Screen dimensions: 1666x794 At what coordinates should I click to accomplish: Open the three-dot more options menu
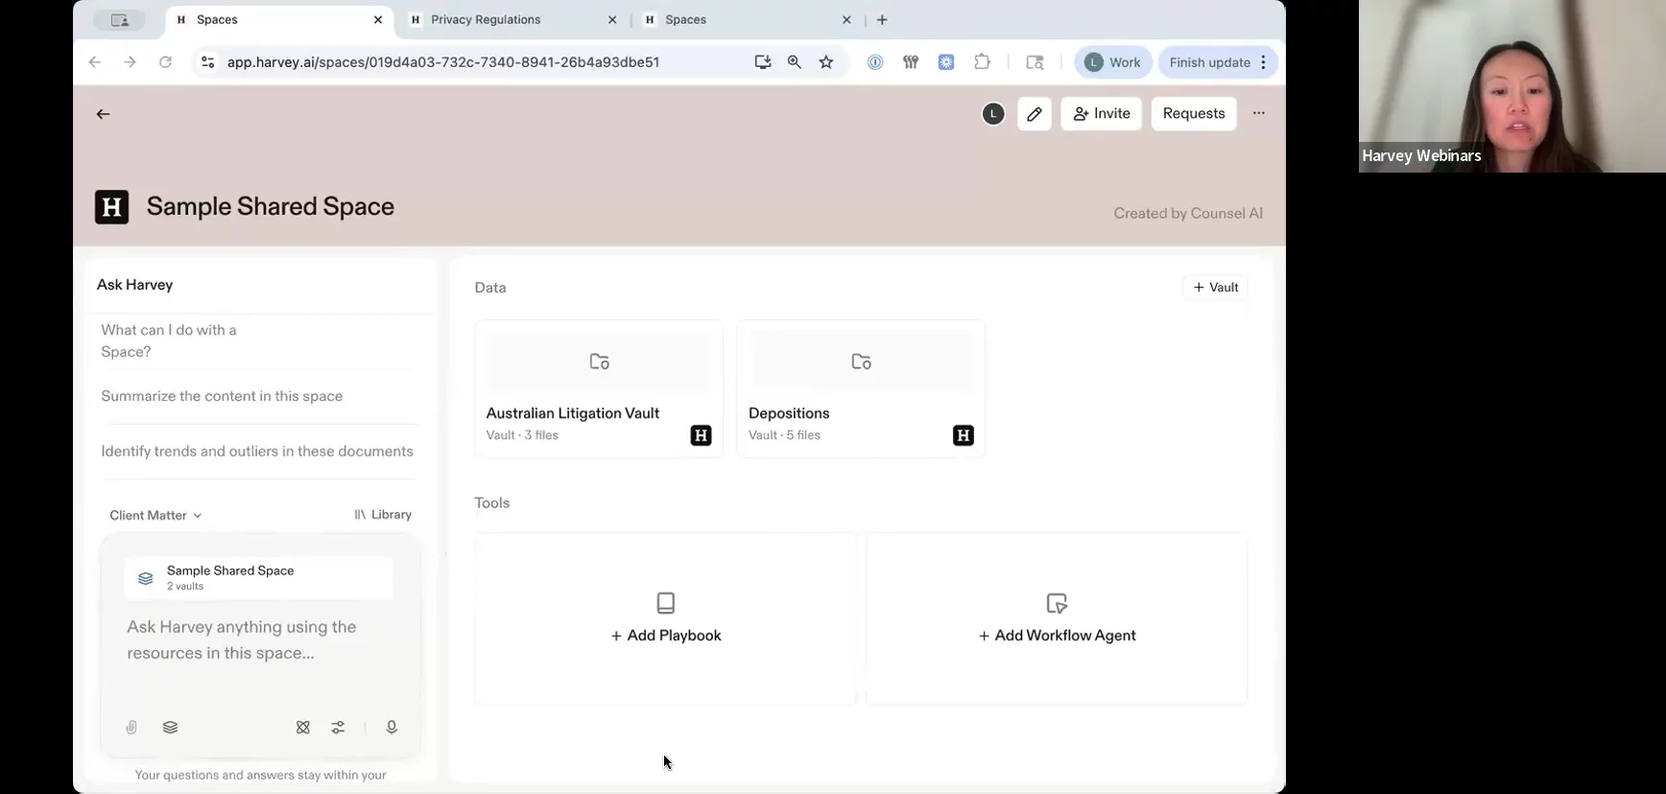click(1258, 113)
